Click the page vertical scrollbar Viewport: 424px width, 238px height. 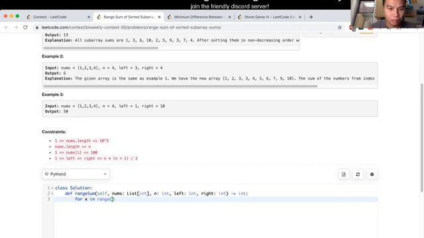point(422,138)
